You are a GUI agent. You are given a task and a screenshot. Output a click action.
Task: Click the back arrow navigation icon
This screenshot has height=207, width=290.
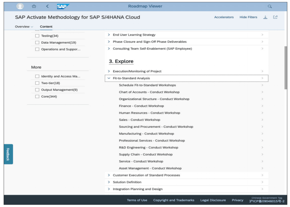tap(47, 6)
